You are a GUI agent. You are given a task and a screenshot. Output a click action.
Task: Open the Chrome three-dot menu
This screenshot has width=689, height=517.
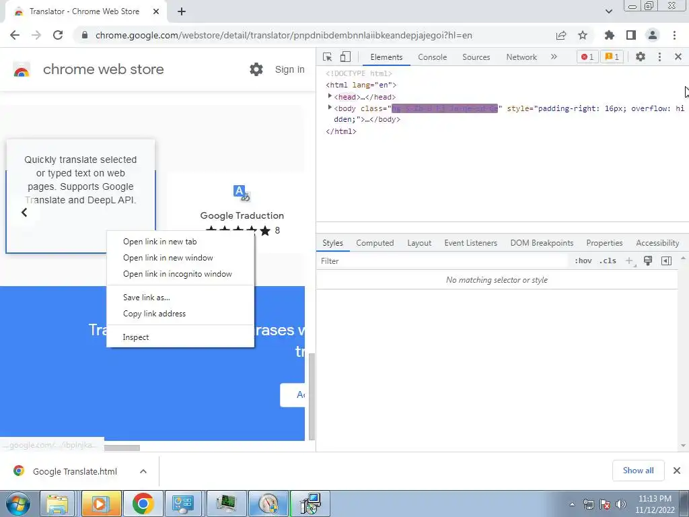click(x=674, y=35)
